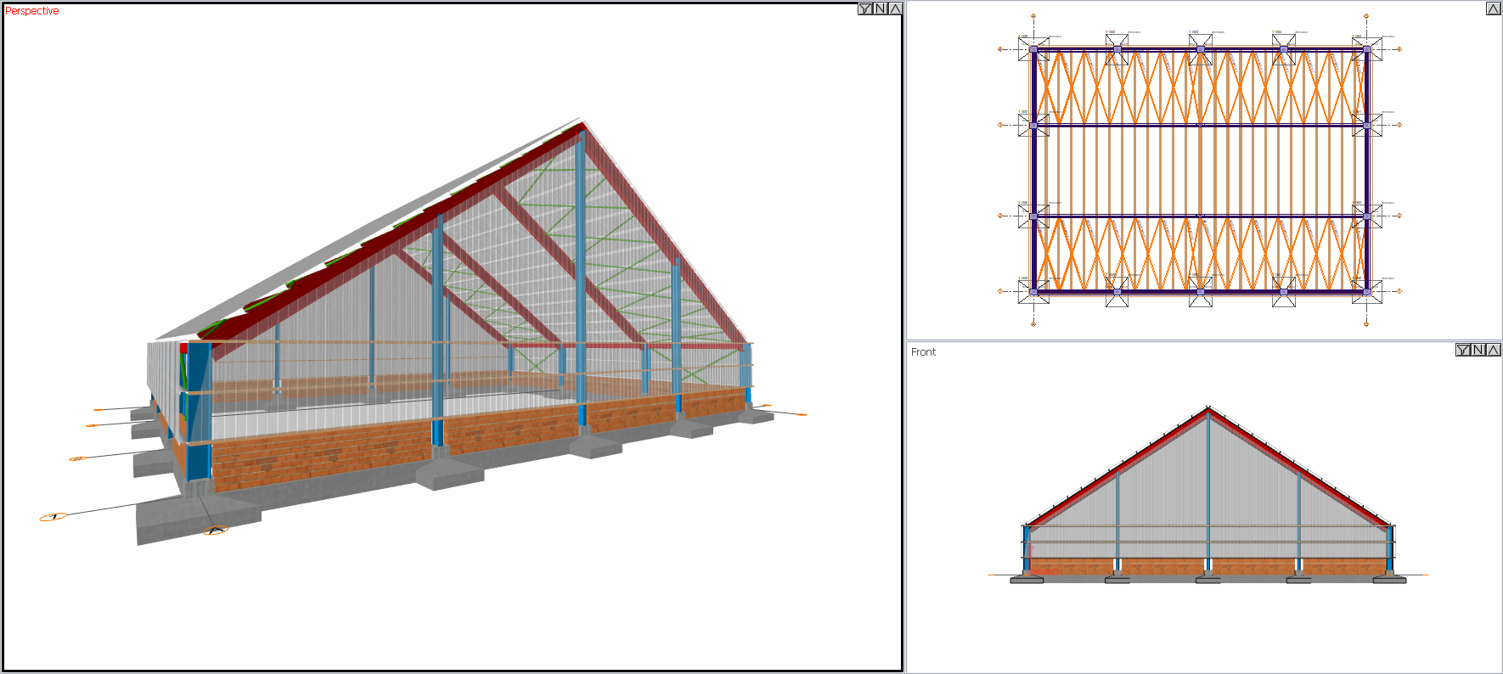Image resolution: width=1503 pixels, height=674 pixels.
Task: Select the roof ridge peak in Front view
Action: 1208,408
